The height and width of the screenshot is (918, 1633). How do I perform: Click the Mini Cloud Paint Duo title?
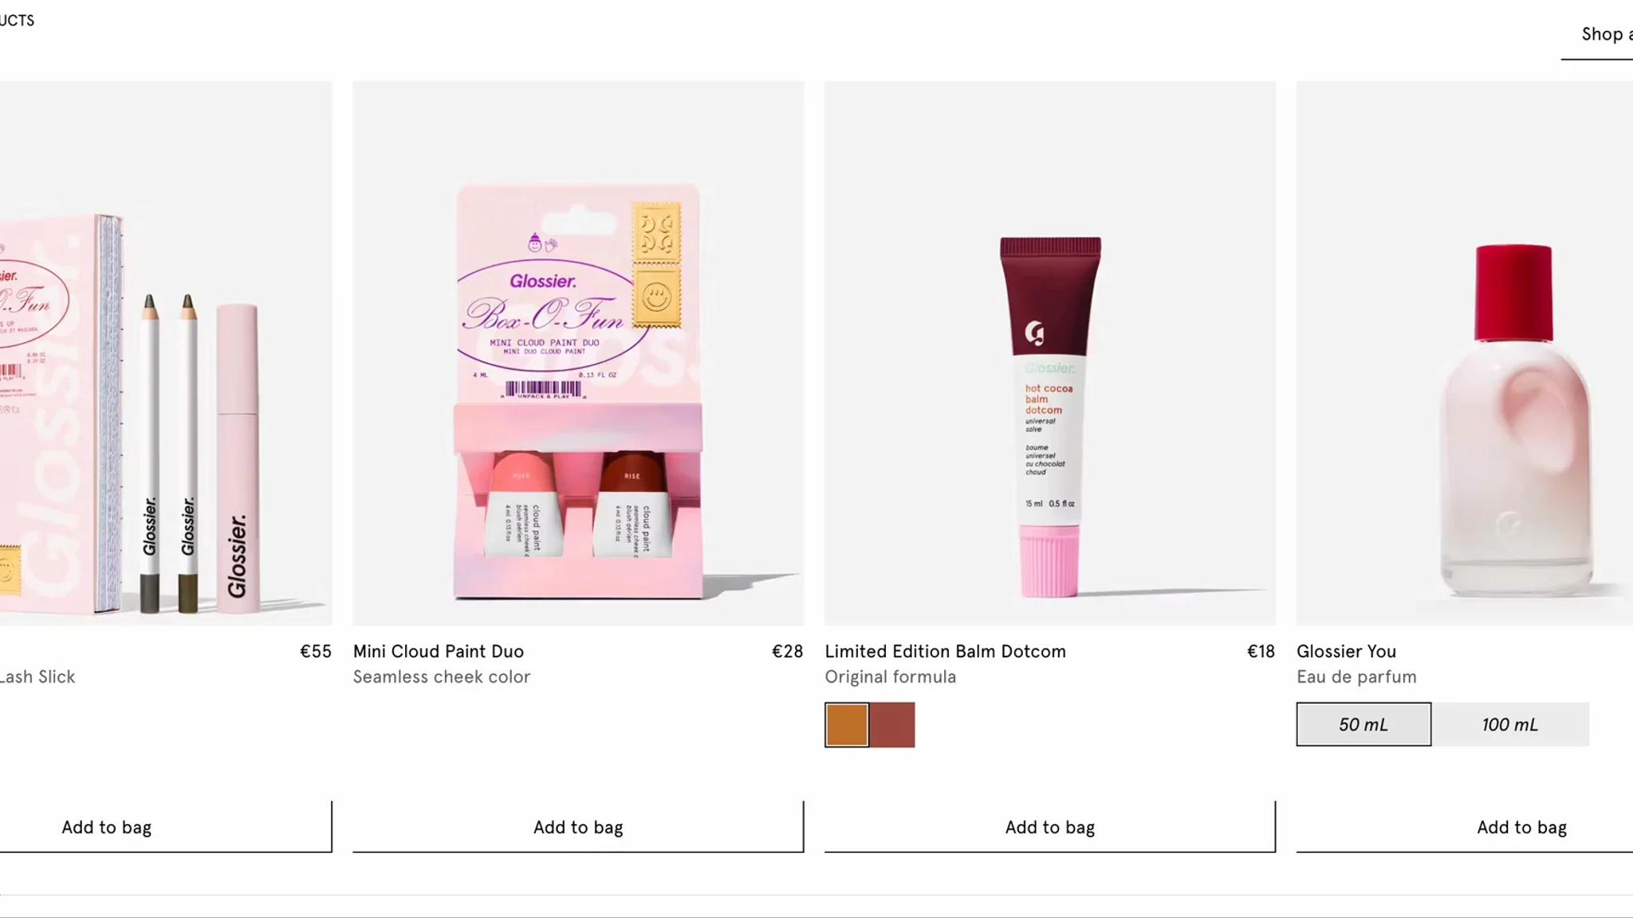[439, 651]
